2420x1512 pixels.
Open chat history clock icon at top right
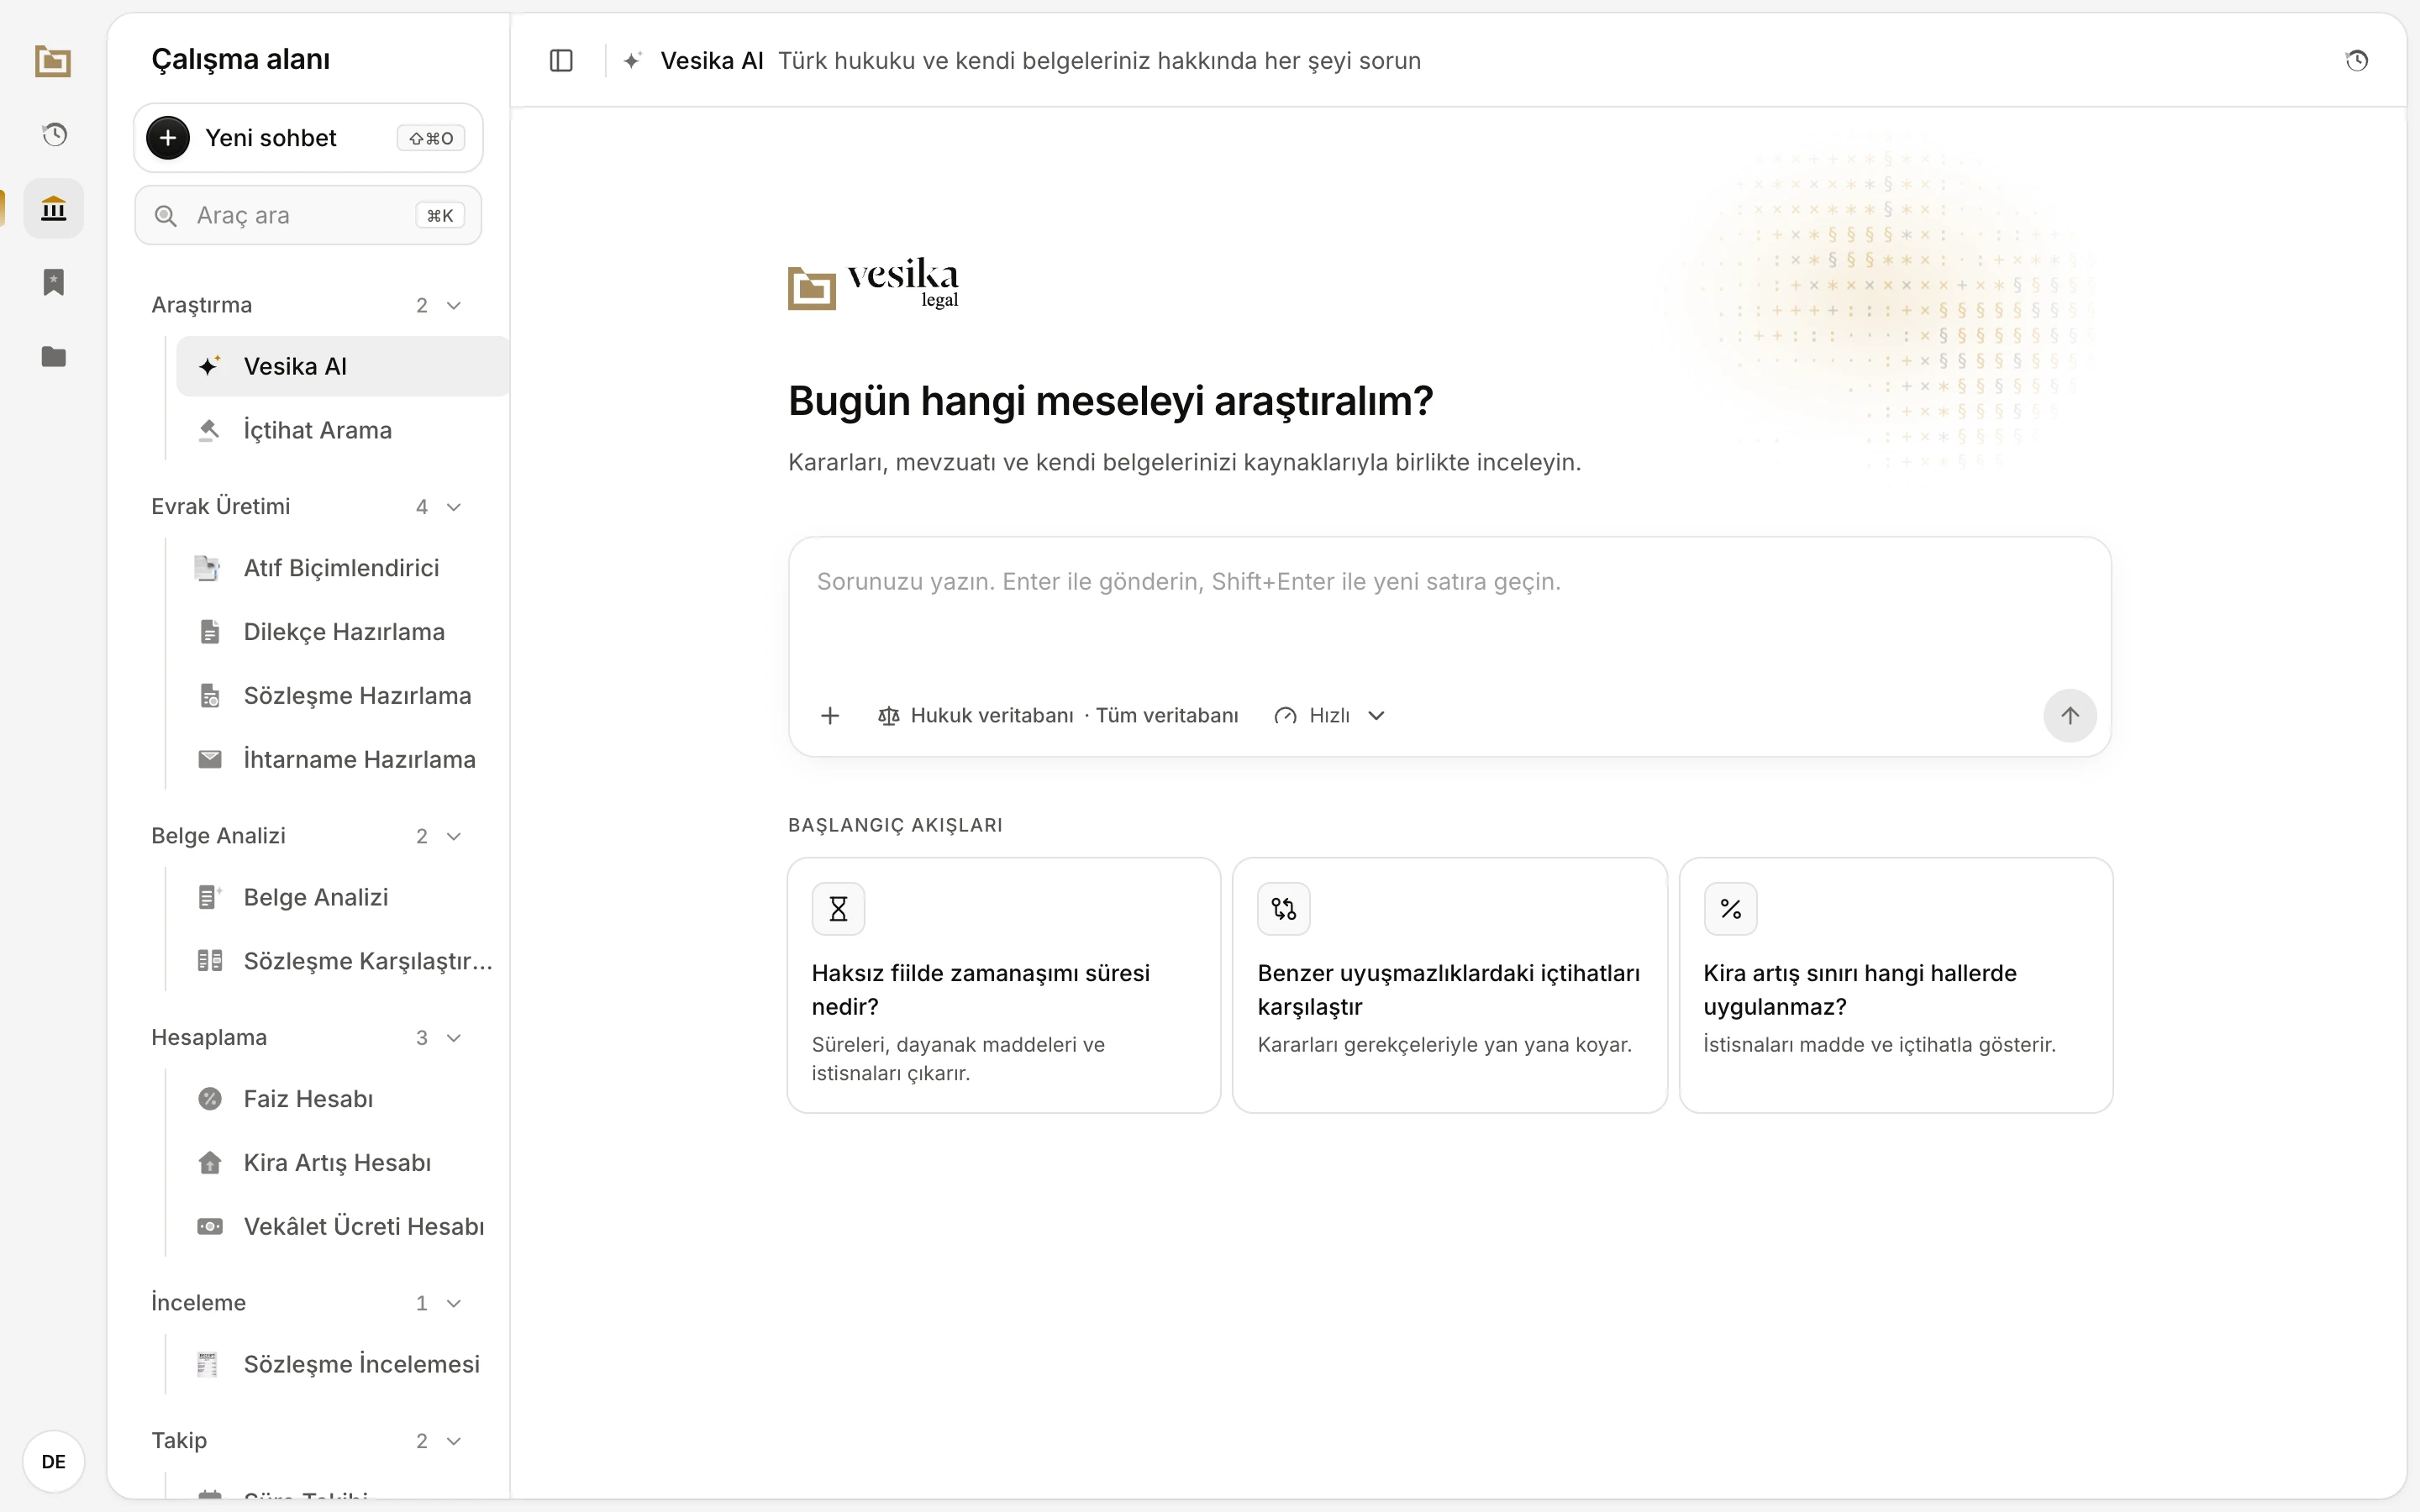pyautogui.click(x=2357, y=61)
